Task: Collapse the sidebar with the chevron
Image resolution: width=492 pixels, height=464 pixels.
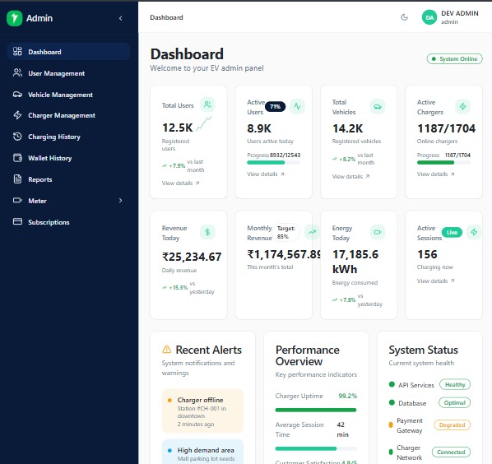Action: [120, 18]
